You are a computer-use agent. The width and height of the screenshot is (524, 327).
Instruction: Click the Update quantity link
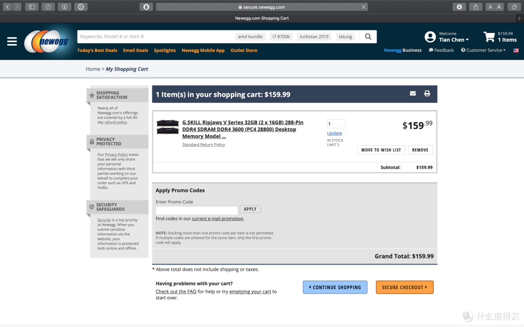click(x=334, y=133)
